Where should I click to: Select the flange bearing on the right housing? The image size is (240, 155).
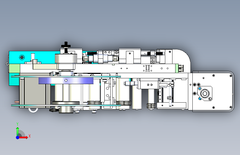205,93
